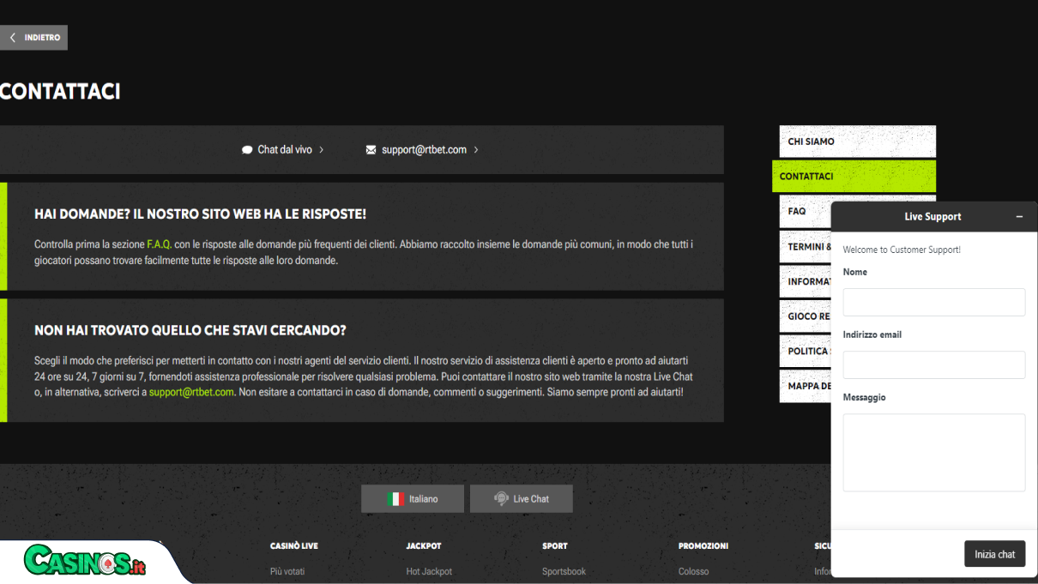Screen dimensions: 1038x584
Task: Select CHI SIAMO in the side menu
Action: click(x=857, y=141)
